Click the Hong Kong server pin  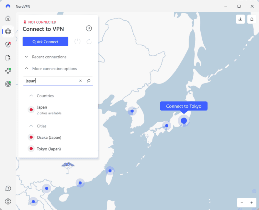[x=80, y=183]
